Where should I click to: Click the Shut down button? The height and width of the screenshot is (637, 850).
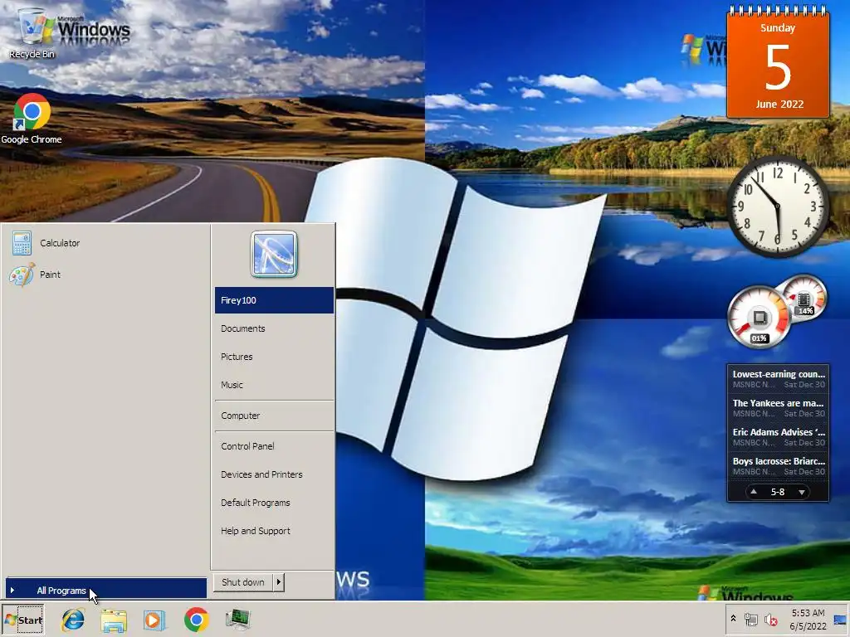[243, 582]
